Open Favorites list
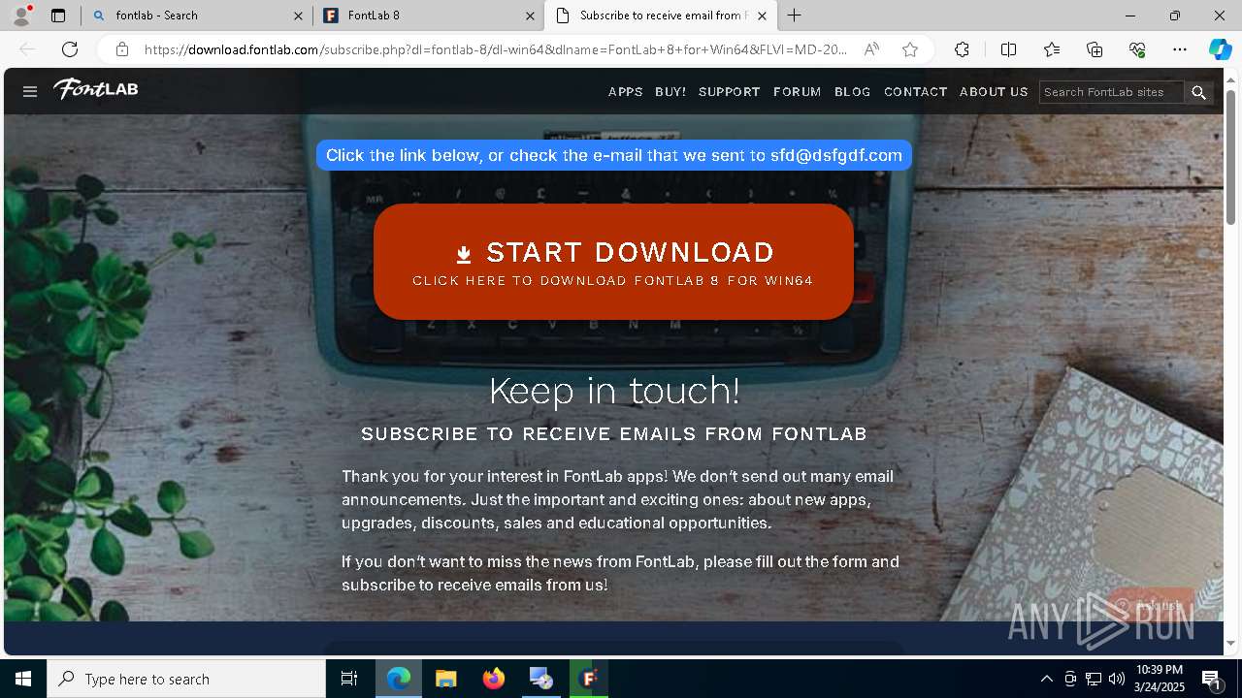Screen dimensions: 1242x698 pos(1052,49)
